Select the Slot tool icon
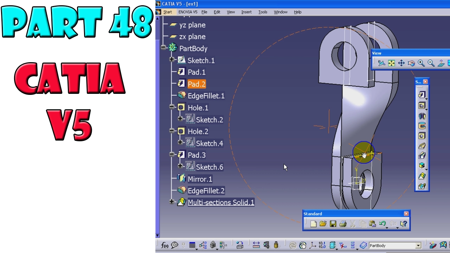 422,156
